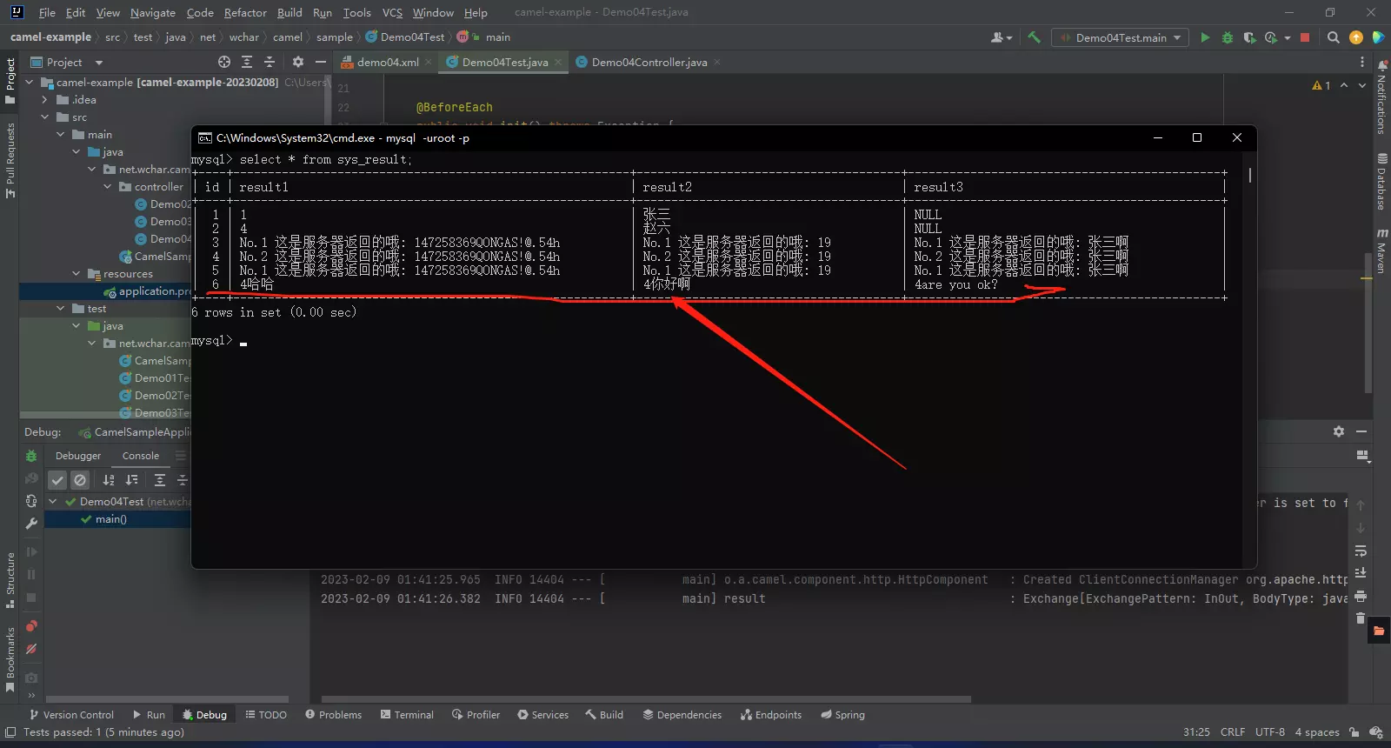
Task: Run with Coverage shield icon
Action: click(1249, 37)
